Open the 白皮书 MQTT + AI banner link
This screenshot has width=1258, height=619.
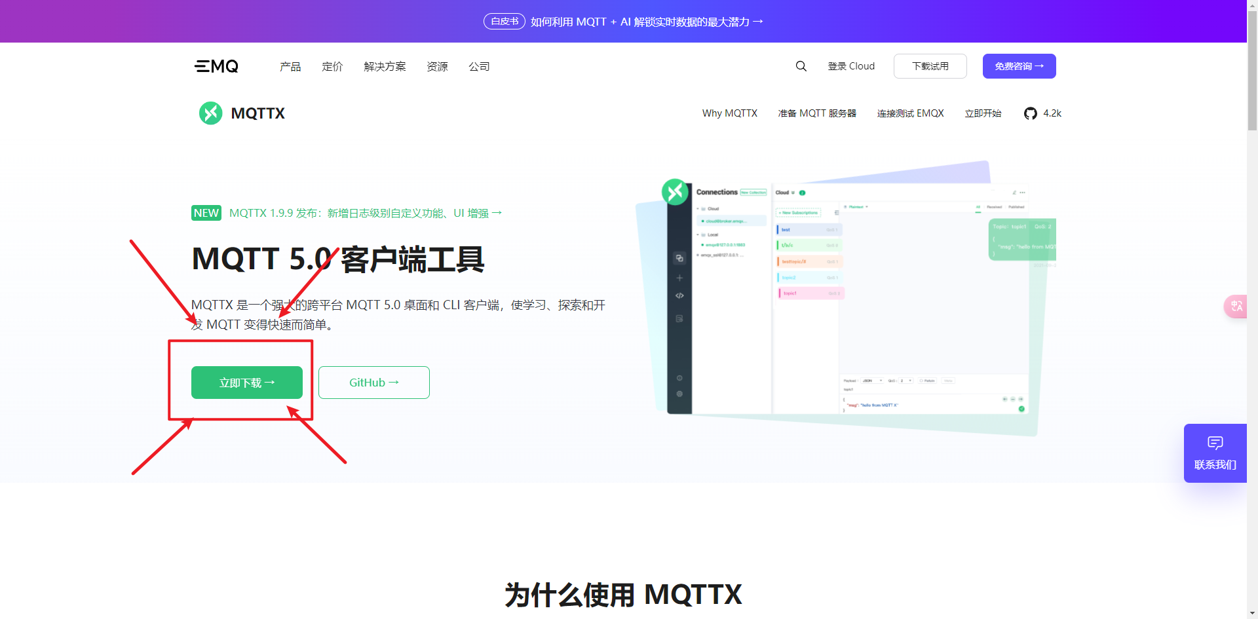(623, 22)
